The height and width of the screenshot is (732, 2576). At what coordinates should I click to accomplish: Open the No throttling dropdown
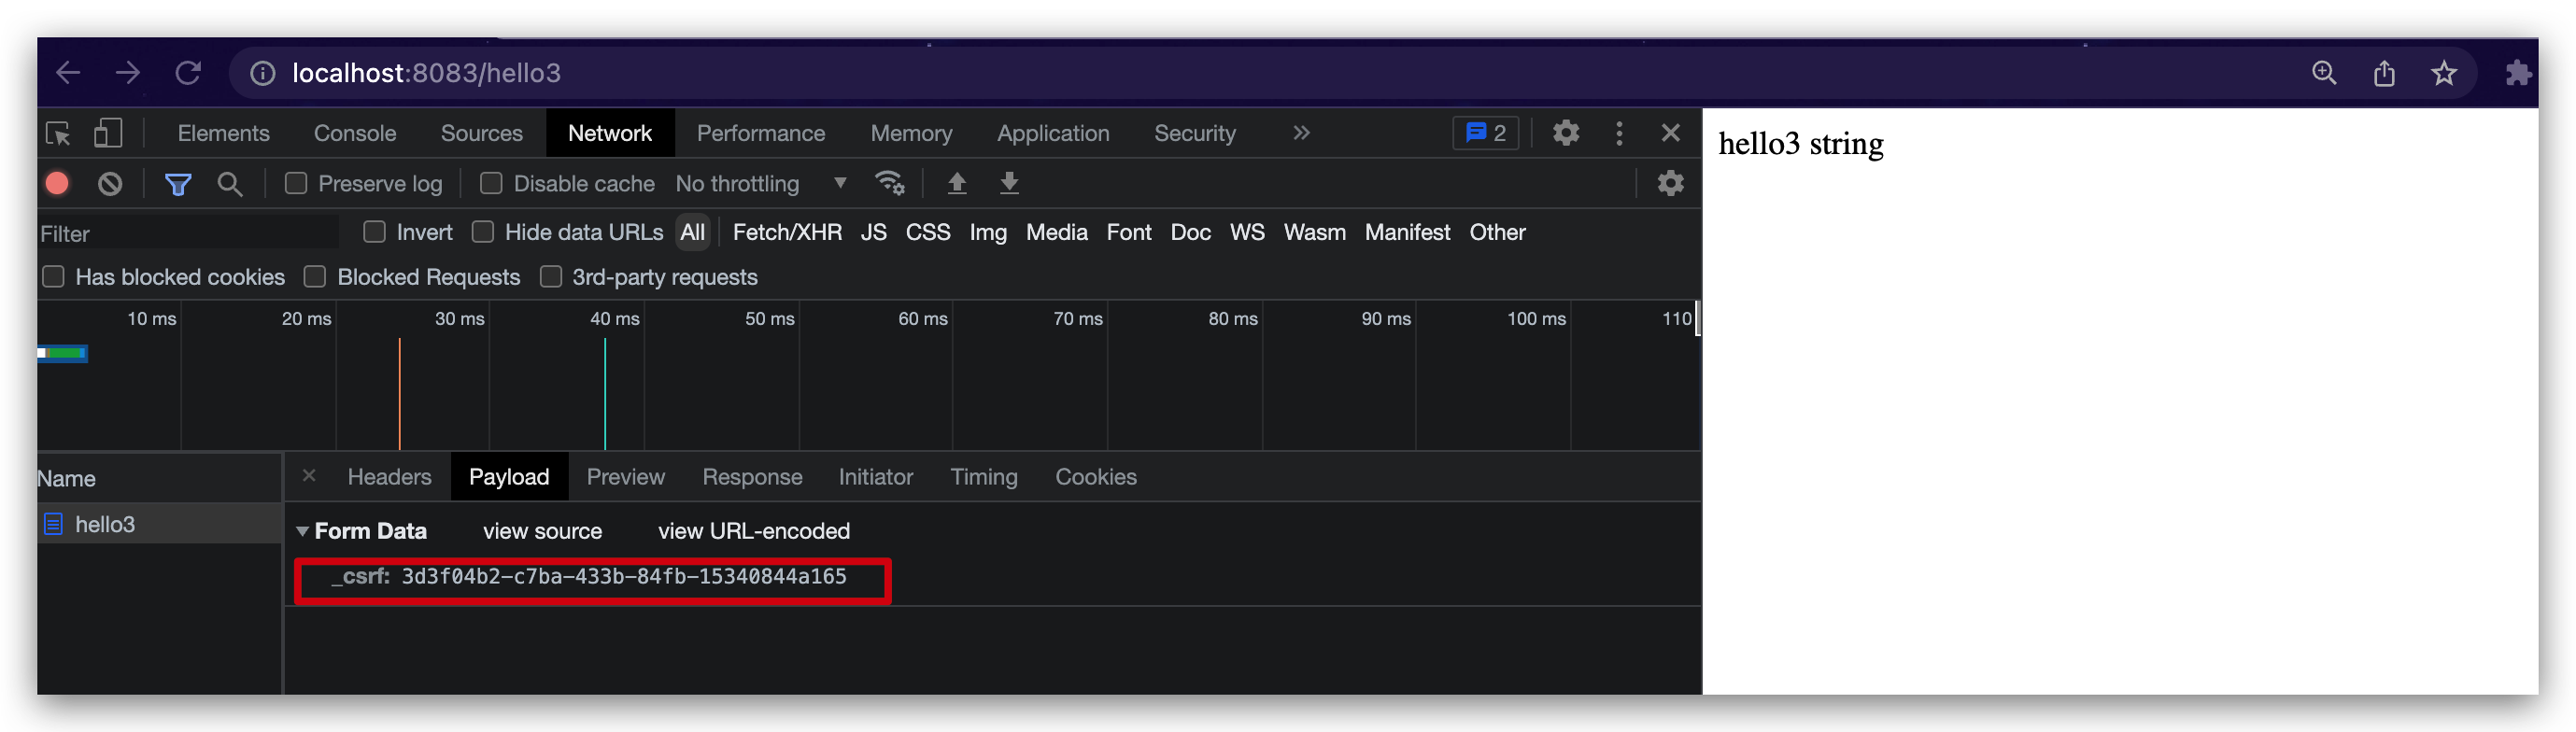(x=760, y=184)
